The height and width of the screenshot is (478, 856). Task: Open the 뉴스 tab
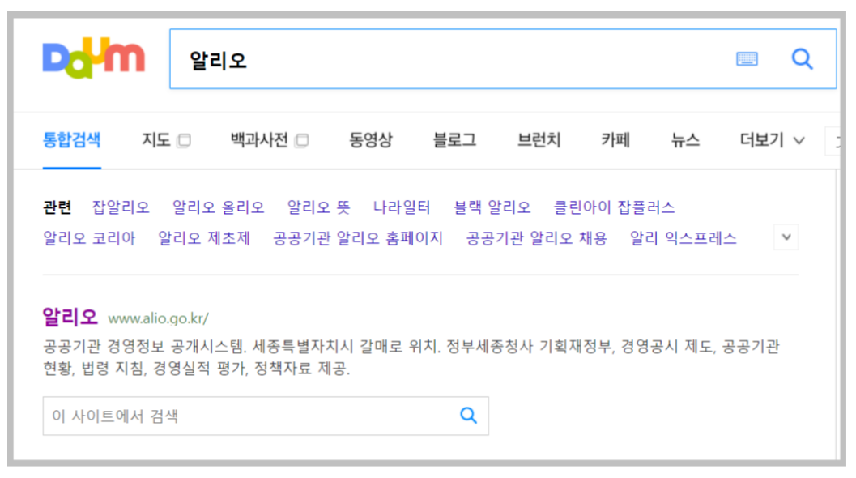[685, 140]
